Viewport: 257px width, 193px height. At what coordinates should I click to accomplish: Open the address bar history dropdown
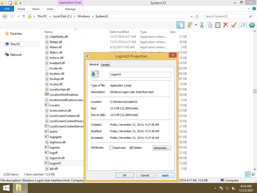pyautogui.click(x=191, y=16)
